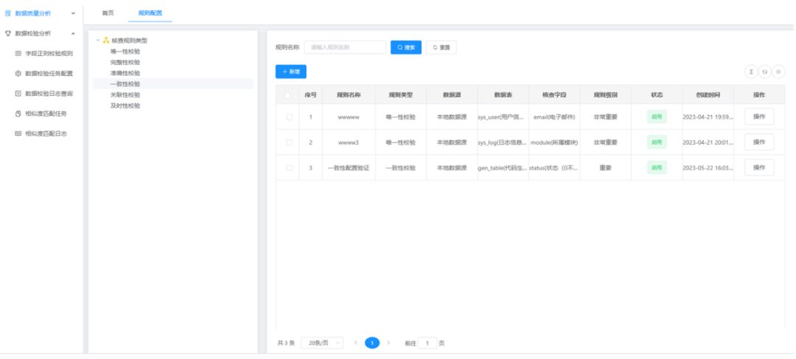
Task: Collapse the 核查规则类型 tree arrow
Action: (x=98, y=40)
